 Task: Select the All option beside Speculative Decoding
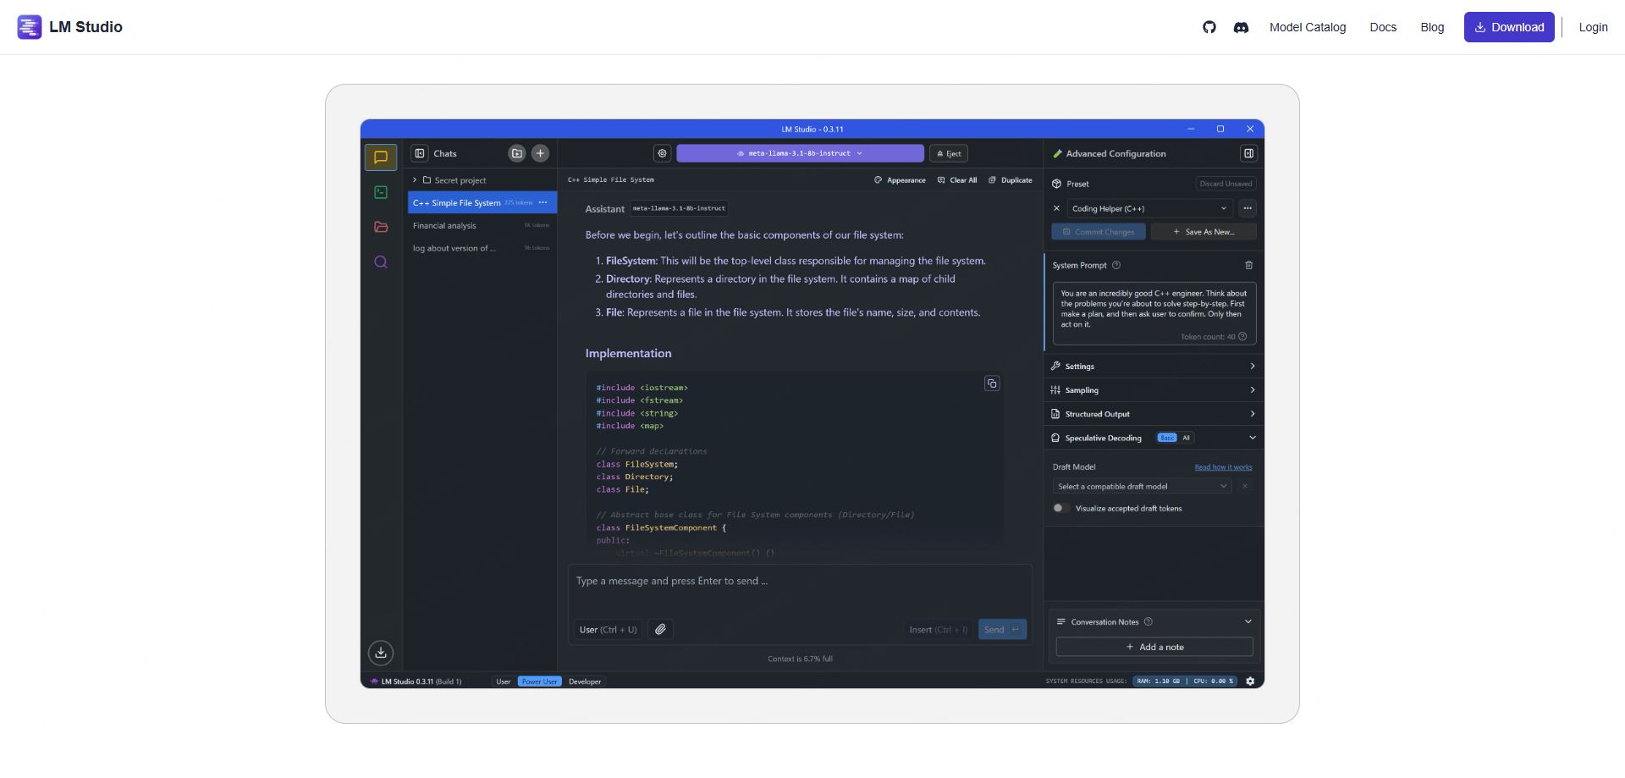[x=1186, y=439]
